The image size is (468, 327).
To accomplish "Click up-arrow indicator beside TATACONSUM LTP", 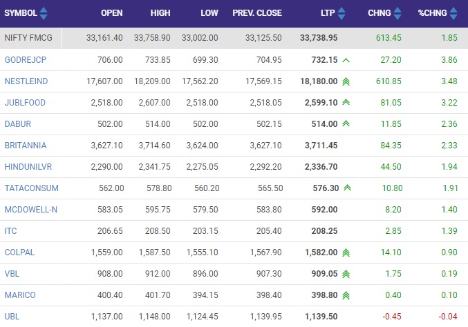I will (347, 188).
